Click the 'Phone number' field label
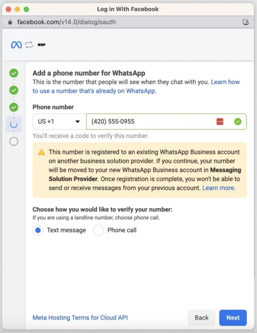This screenshot has width=257, height=333. click(53, 107)
